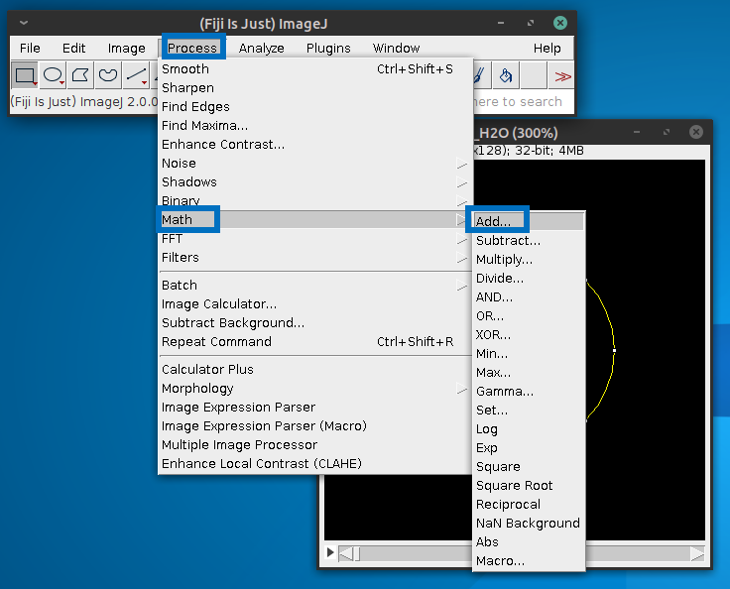Choose Square in Math submenu
This screenshot has height=589, width=730.
(529, 467)
